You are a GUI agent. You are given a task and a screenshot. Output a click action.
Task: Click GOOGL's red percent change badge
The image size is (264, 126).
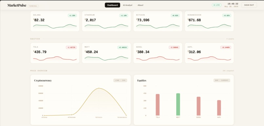coord(174,47)
